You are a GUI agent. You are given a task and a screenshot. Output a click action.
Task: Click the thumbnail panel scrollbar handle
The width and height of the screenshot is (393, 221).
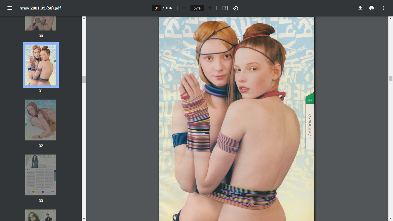coord(84,79)
